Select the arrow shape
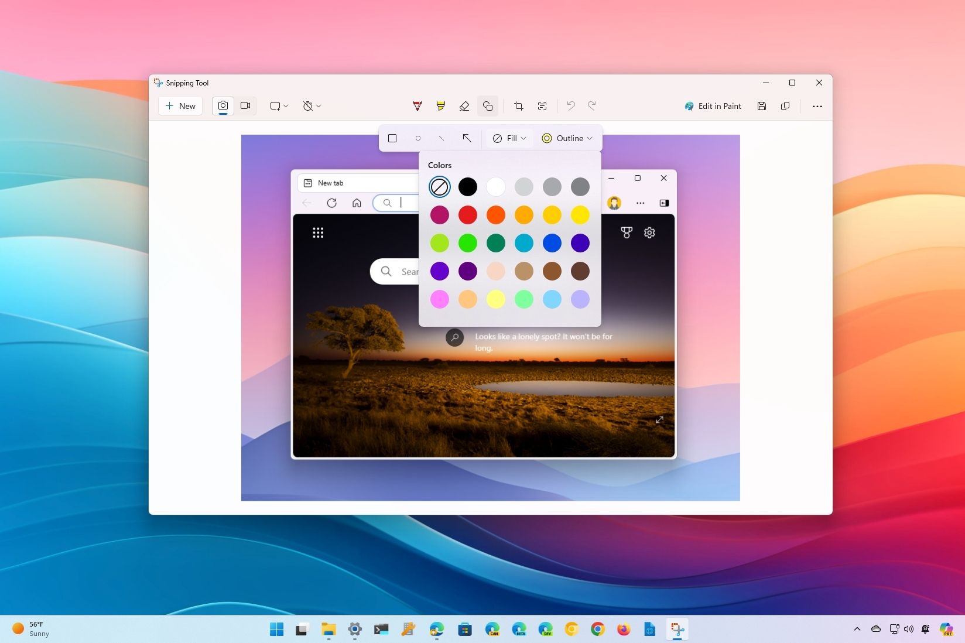This screenshot has height=643, width=965. pos(467,138)
